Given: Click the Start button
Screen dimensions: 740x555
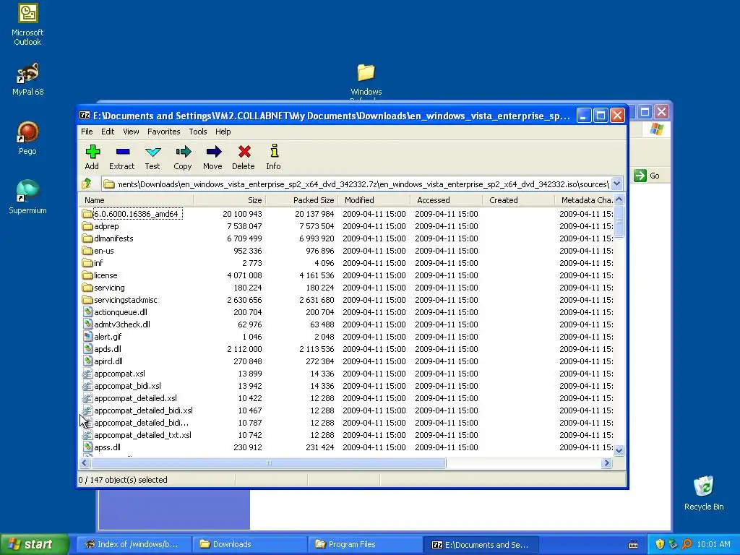Looking at the screenshot, I should pyautogui.click(x=35, y=544).
